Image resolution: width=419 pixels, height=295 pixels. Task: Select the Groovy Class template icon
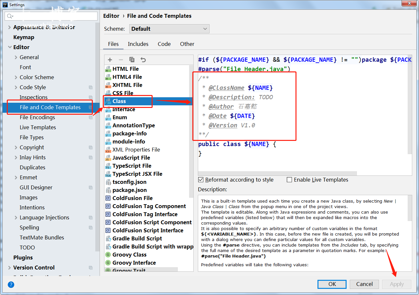click(108, 255)
